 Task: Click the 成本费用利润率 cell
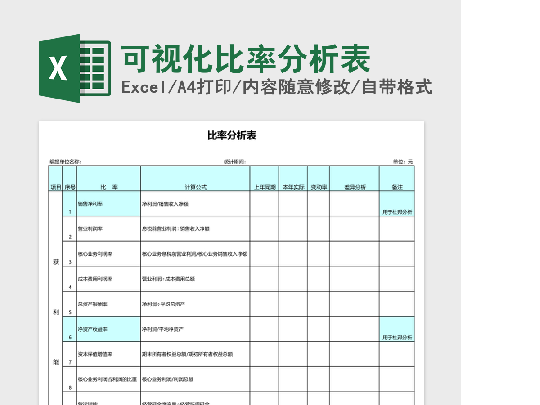pos(108,279)
